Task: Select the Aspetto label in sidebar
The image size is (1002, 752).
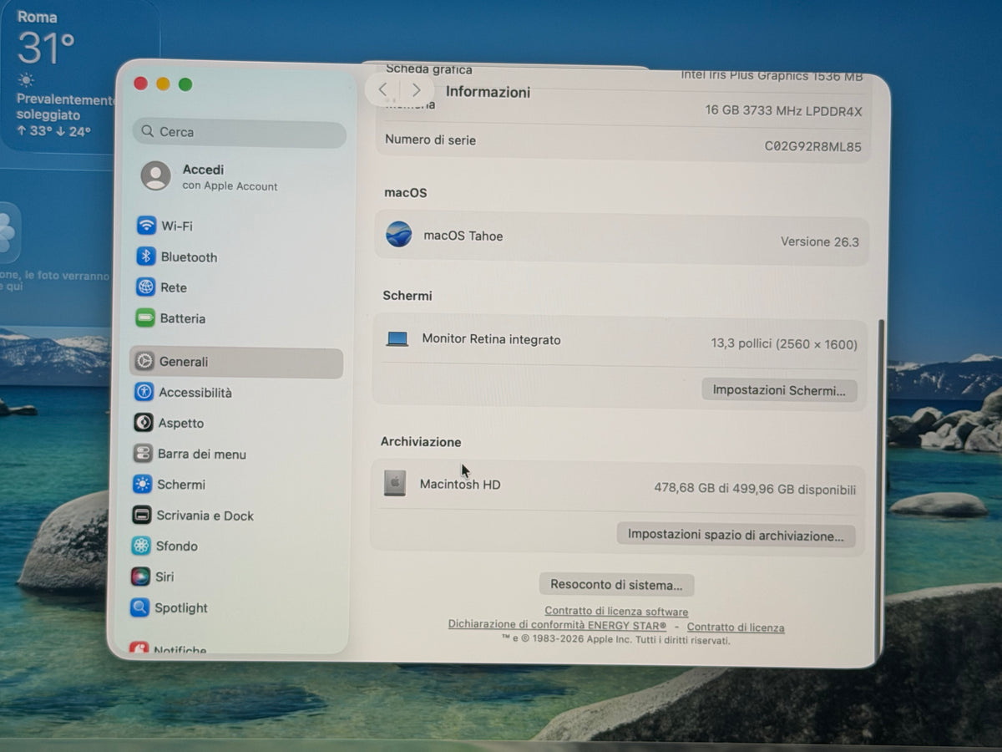Action: pos(181,424)
